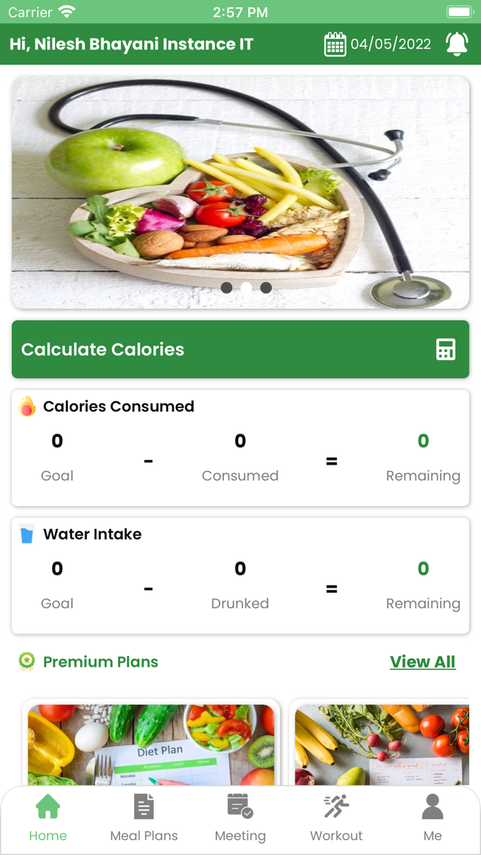Open the Me profile tab

[x=432, y=818]
